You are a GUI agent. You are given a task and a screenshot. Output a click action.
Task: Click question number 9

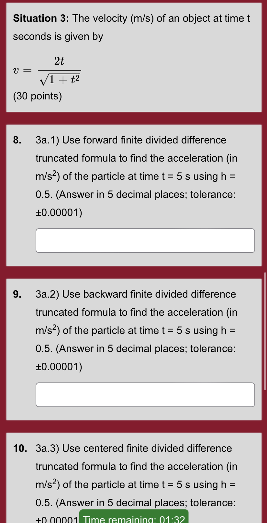click(x=17, y=294)
